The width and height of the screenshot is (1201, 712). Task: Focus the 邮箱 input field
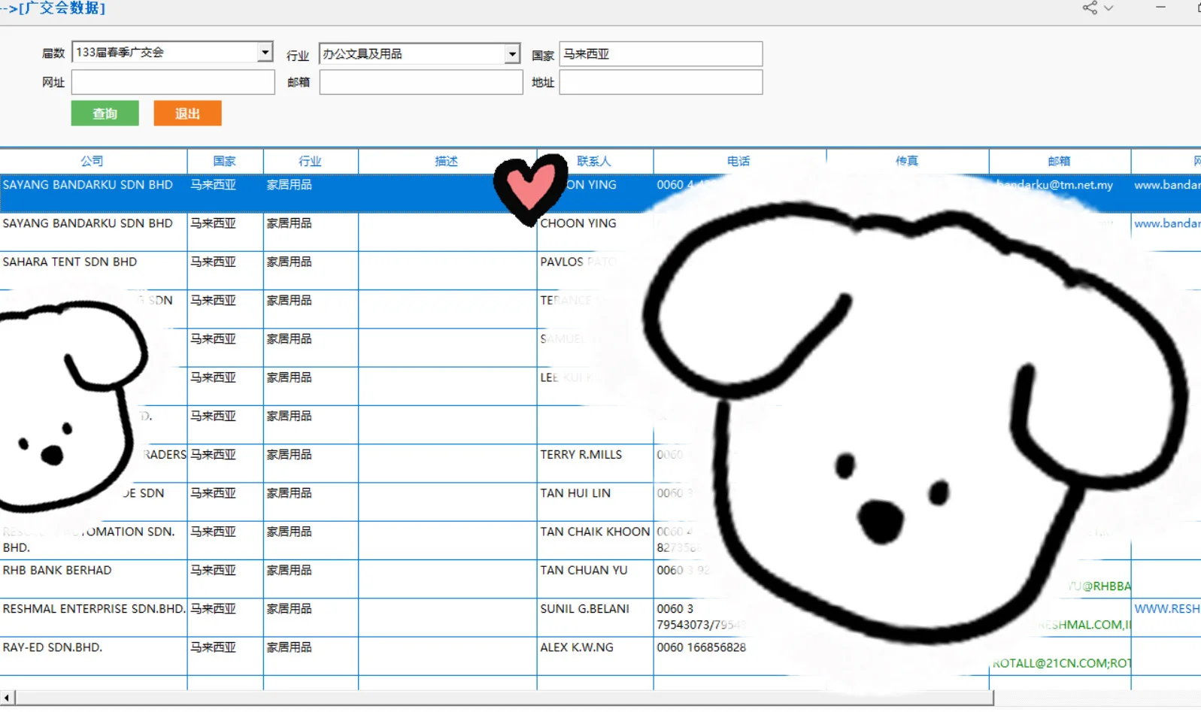coord(421,82)
